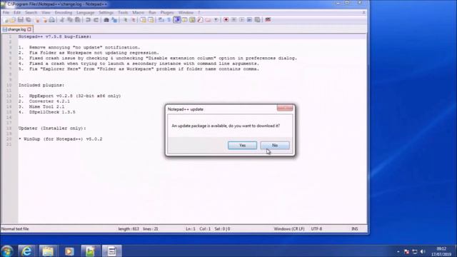This screenshot has height=257, width=457.
Task: Open Windows Explorer folder taskbar icon
Action: pos(48,251)
